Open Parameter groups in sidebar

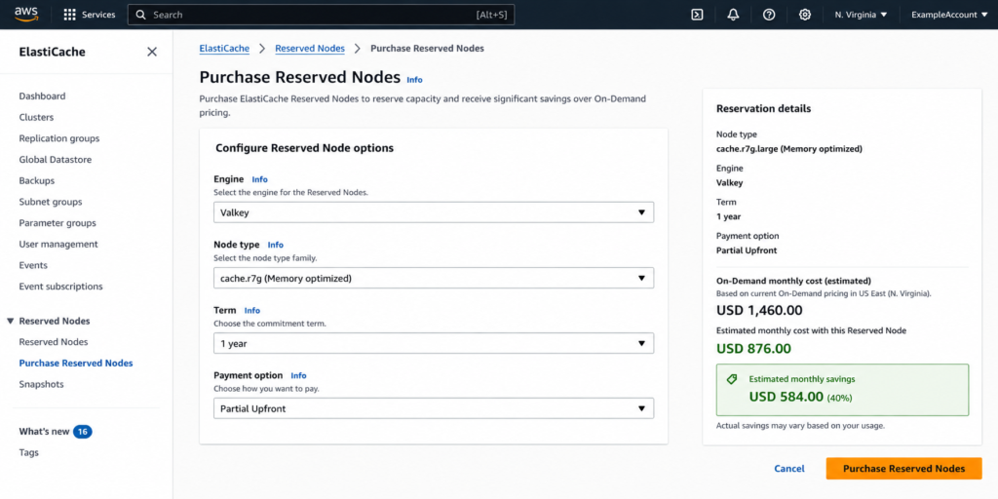(58, 223)
